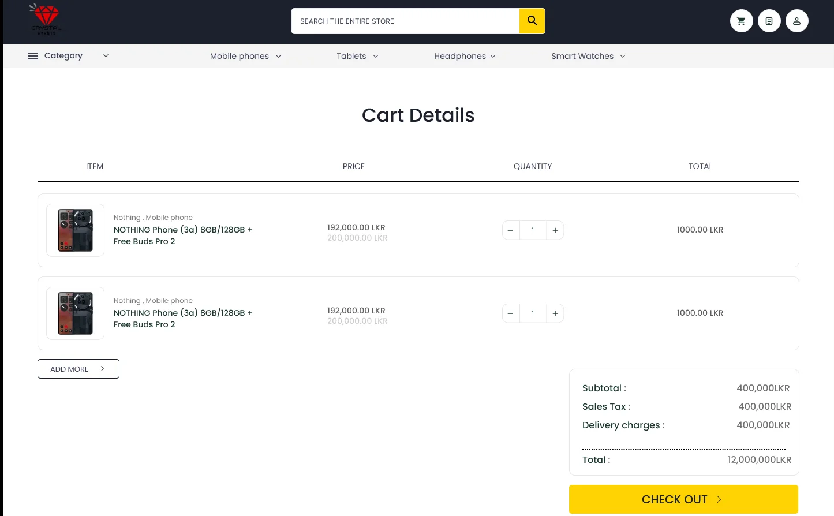Open first NOTHING Phone (3a) product title
Viewport: 834px width, 516px height.
[x=183, y=235]
